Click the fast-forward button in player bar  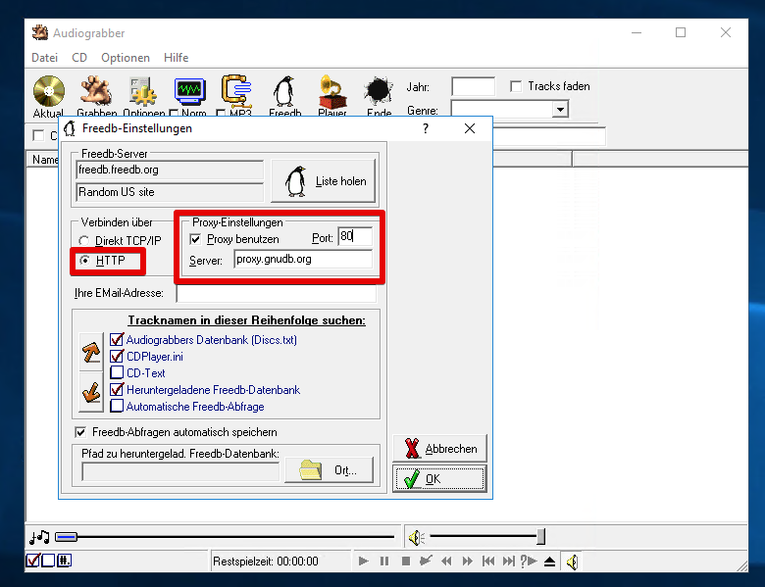pyautogui.click(x=468, y=562)
